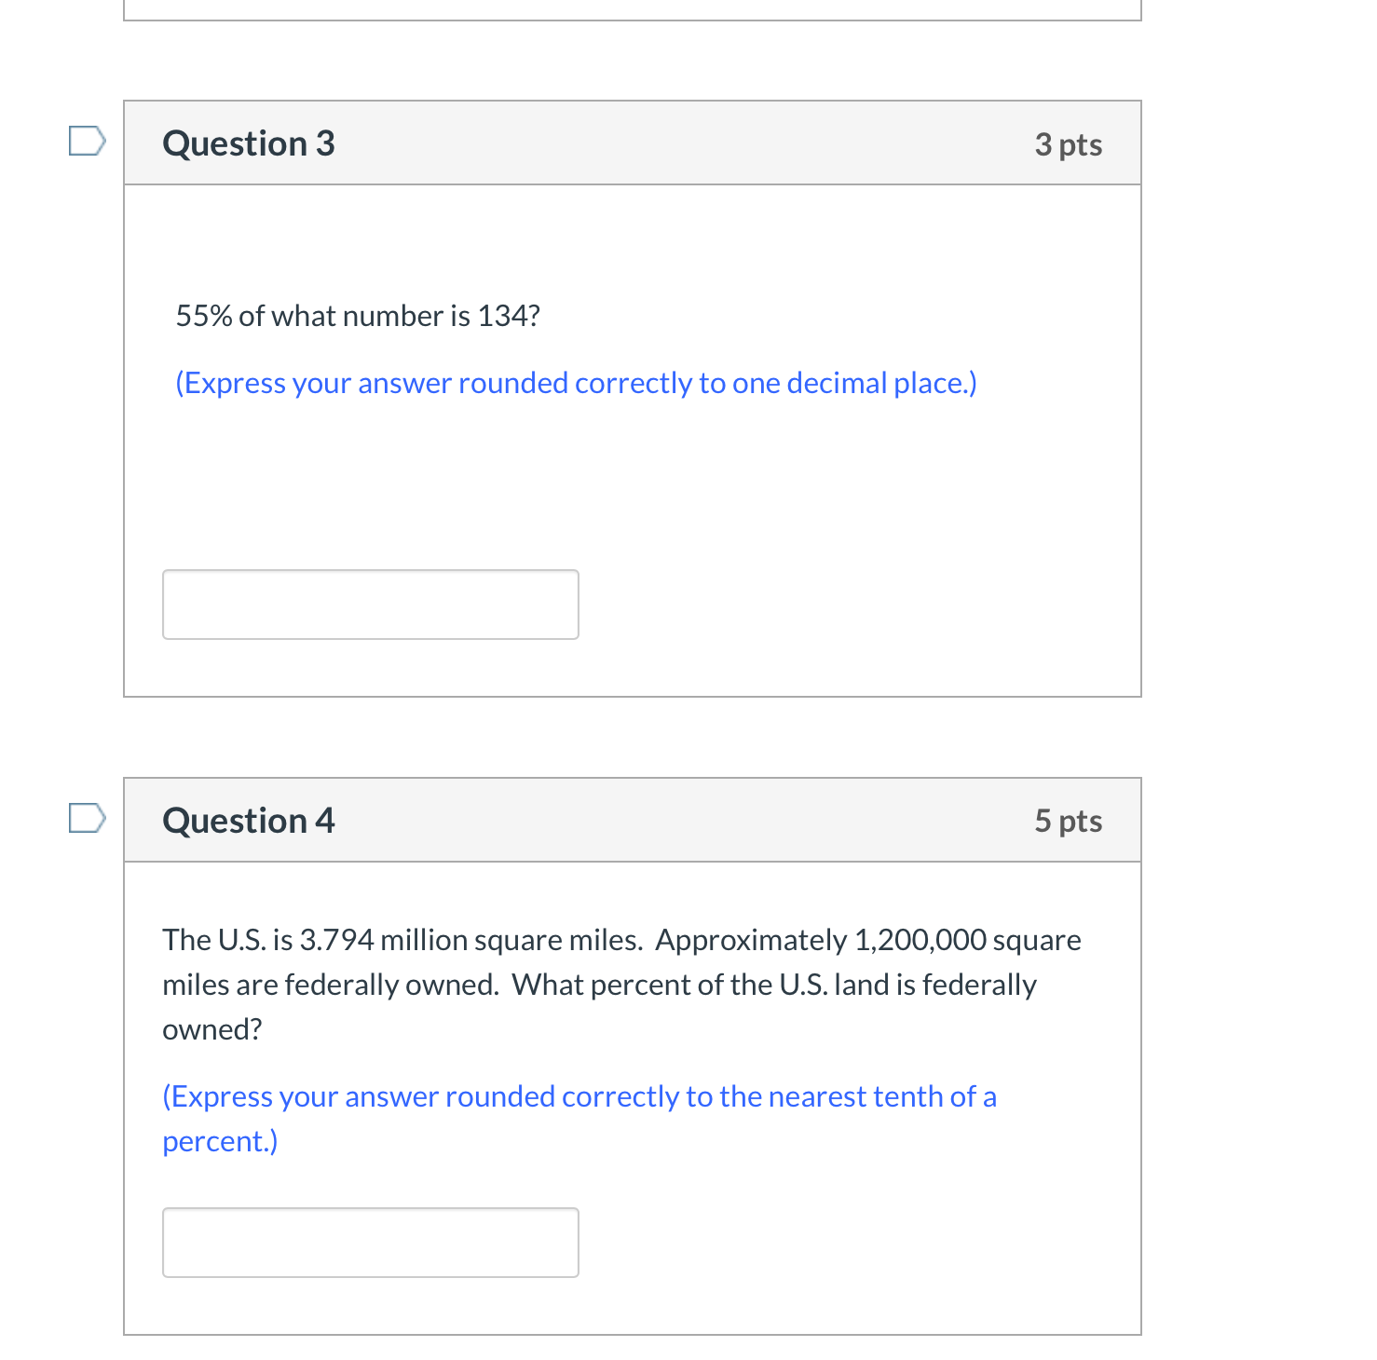This screenshot has height=1360, width=1377.
Task: Click the '1,200,000' figure in Question 4
Action: [x=920, y=941]
